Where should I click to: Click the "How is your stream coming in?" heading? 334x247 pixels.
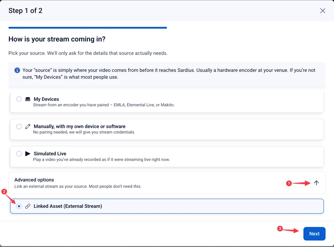coord(57,39)
